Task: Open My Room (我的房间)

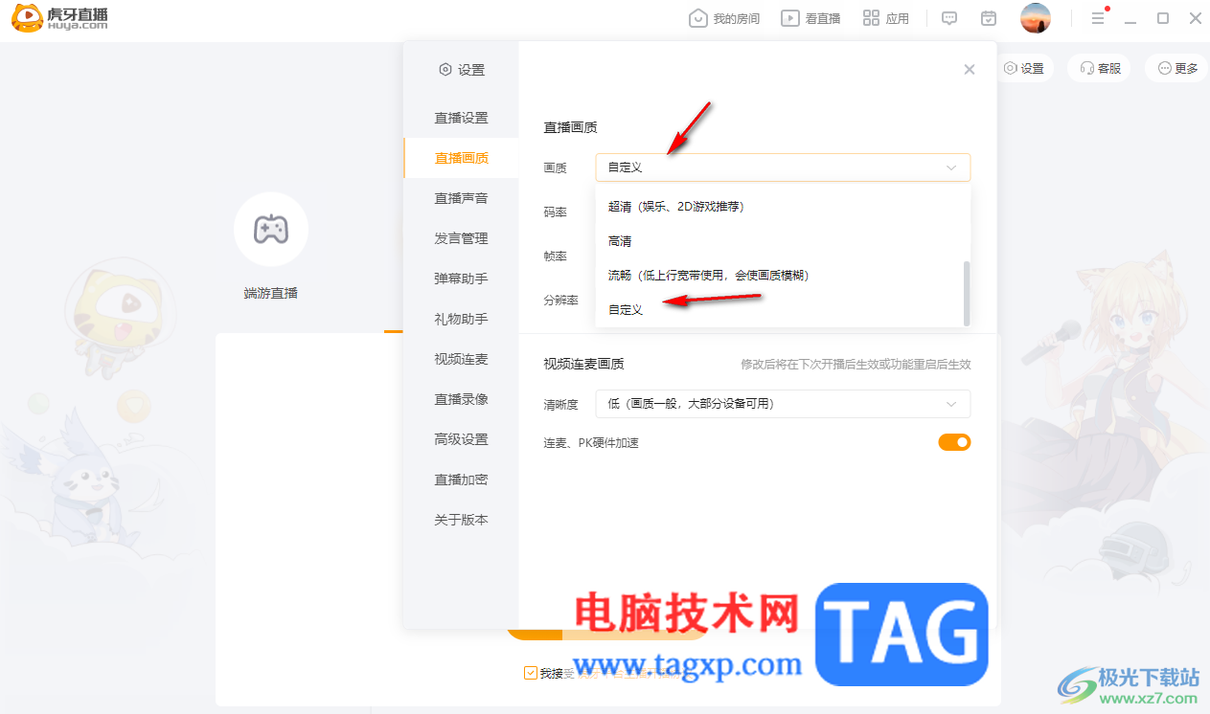Action: pyautogui.click(x=724, y=18)
